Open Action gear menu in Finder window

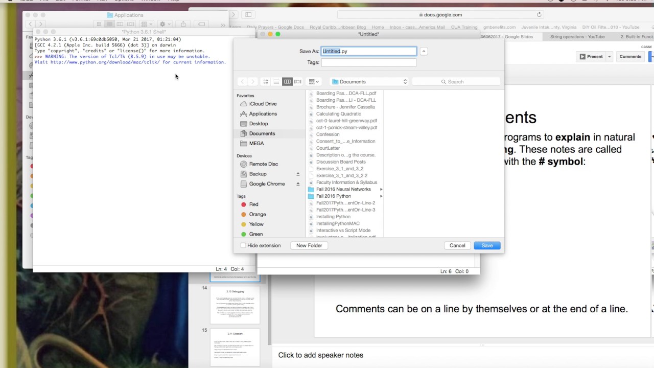click(165, 24)
